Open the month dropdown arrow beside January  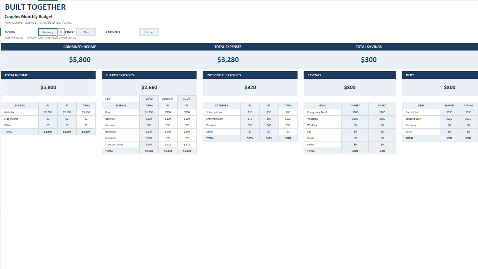(x=61, y=32)
